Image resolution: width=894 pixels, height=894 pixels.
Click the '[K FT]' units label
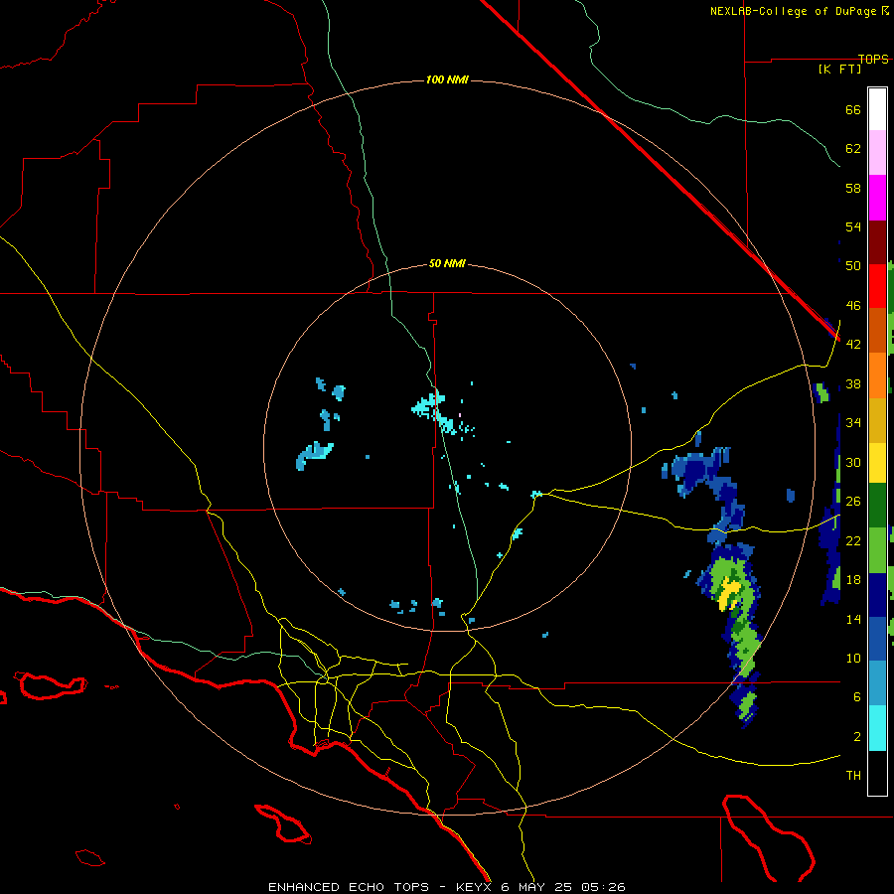click(x=839, y=69)
